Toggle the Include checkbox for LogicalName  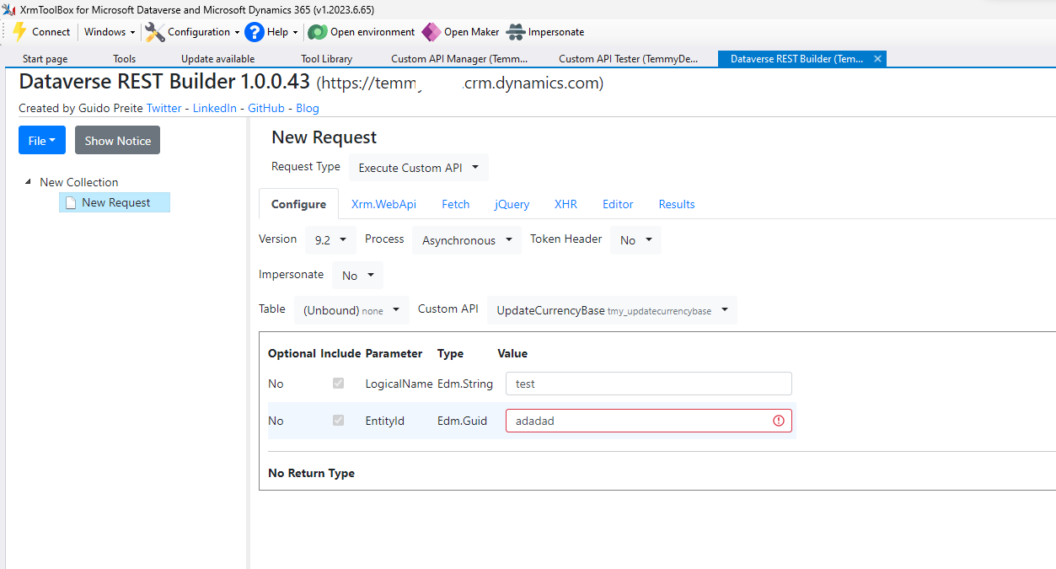[339, 384]
